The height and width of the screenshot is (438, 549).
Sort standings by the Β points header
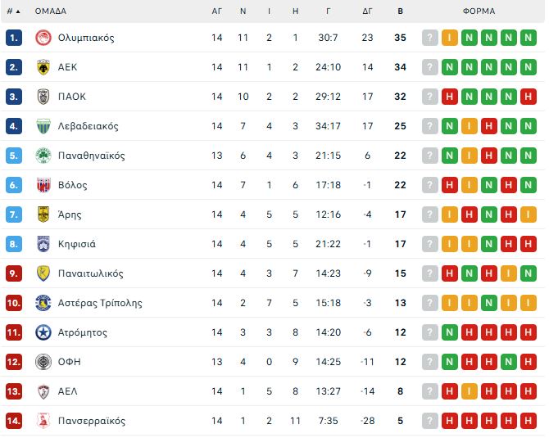click(400, 11)
